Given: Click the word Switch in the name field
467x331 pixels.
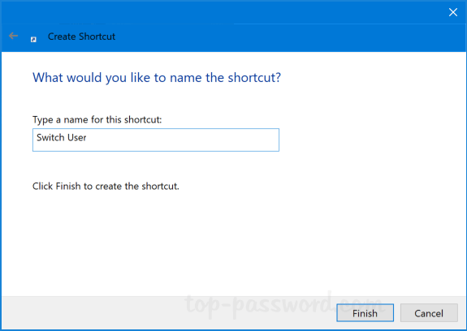Looking at the screenshot, I should 50,137.
